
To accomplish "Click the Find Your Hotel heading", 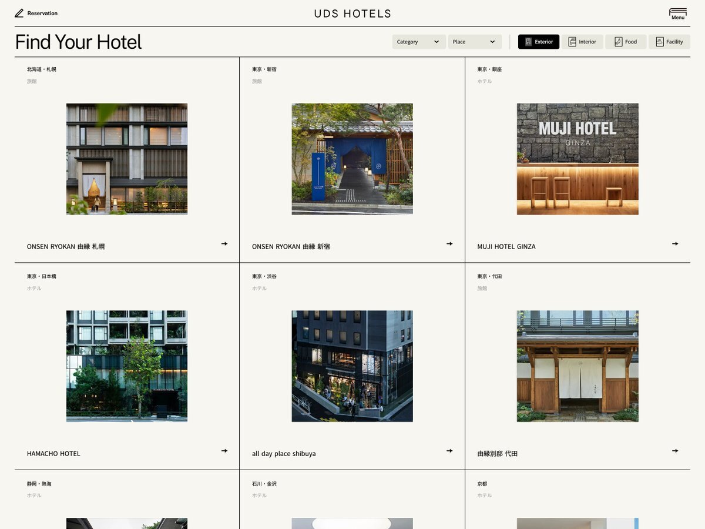I will pyautogui.click(x=78, y=42).
